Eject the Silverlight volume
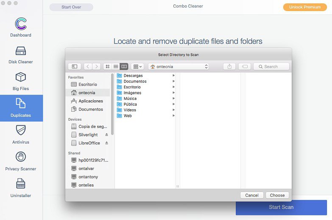The height and width of the screenshot is (220, 332). tap(106, 135)
